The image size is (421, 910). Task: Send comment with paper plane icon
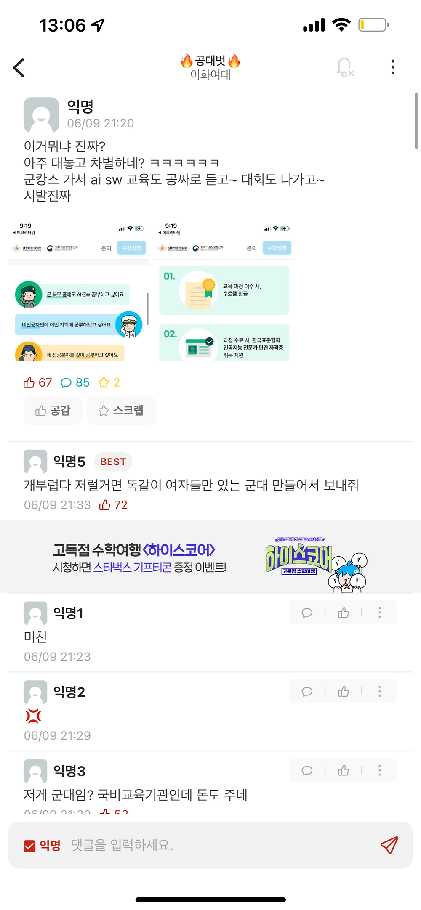tap(389, 845)
